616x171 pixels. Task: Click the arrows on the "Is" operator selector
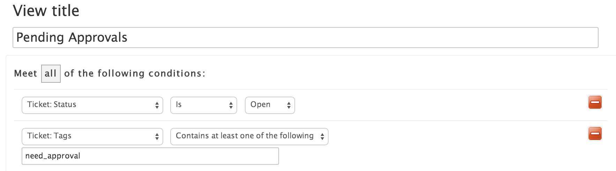(231, 105)
